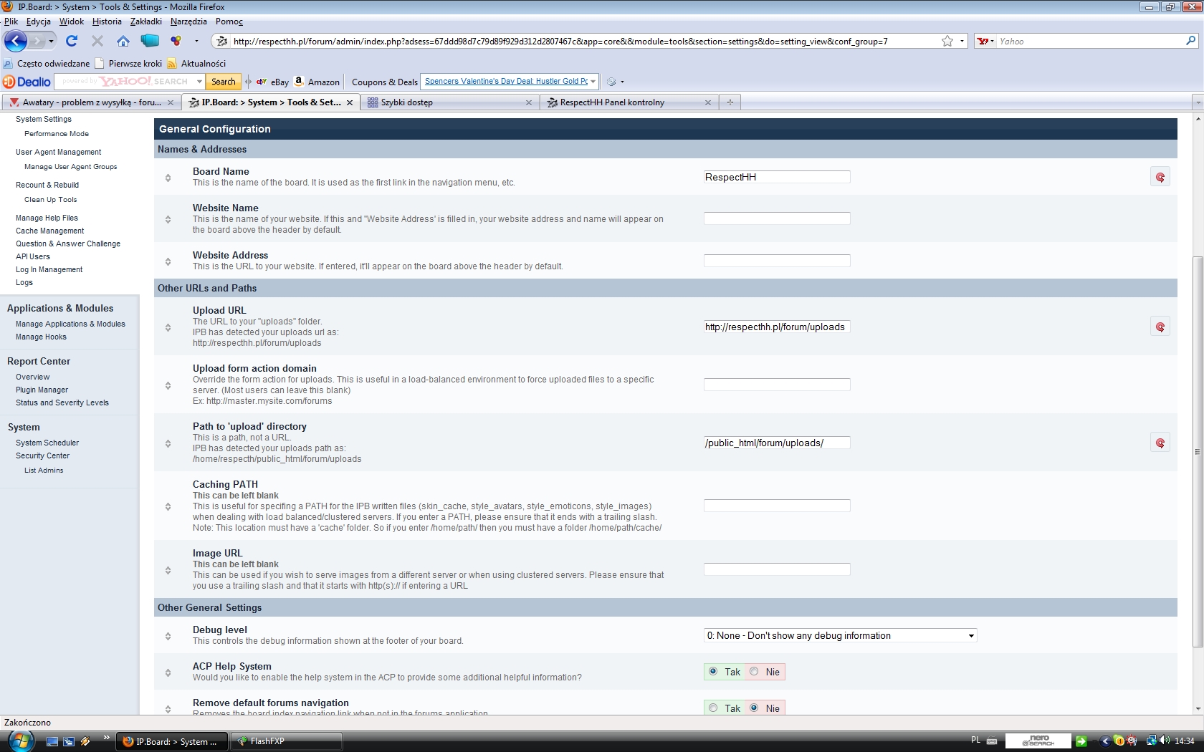Open the Coupons & Deals ticker dropdown arrow
Screen dimensions: 1204x752
pyautogui.click(x=593, y=82)
